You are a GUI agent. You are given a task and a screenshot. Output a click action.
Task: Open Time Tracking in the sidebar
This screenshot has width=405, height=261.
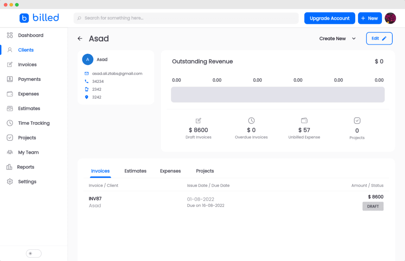[34, 123]
